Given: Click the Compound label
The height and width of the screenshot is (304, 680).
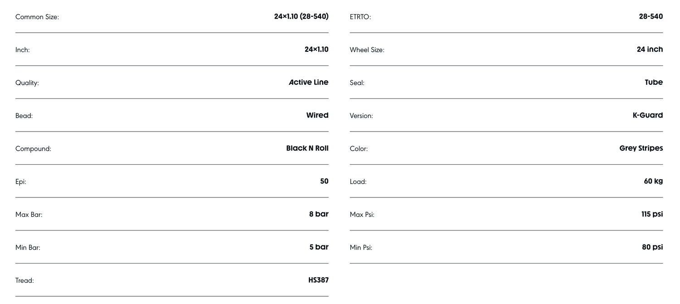Looking at the screenshot, I should [33, 149].
